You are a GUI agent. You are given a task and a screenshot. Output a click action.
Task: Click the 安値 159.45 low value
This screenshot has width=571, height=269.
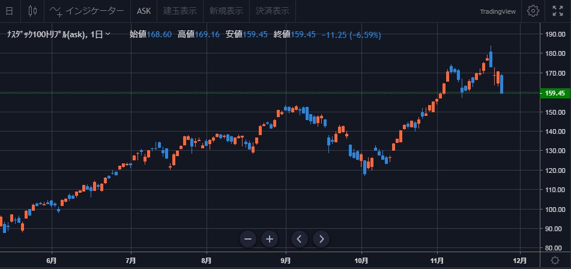[247, 35]
